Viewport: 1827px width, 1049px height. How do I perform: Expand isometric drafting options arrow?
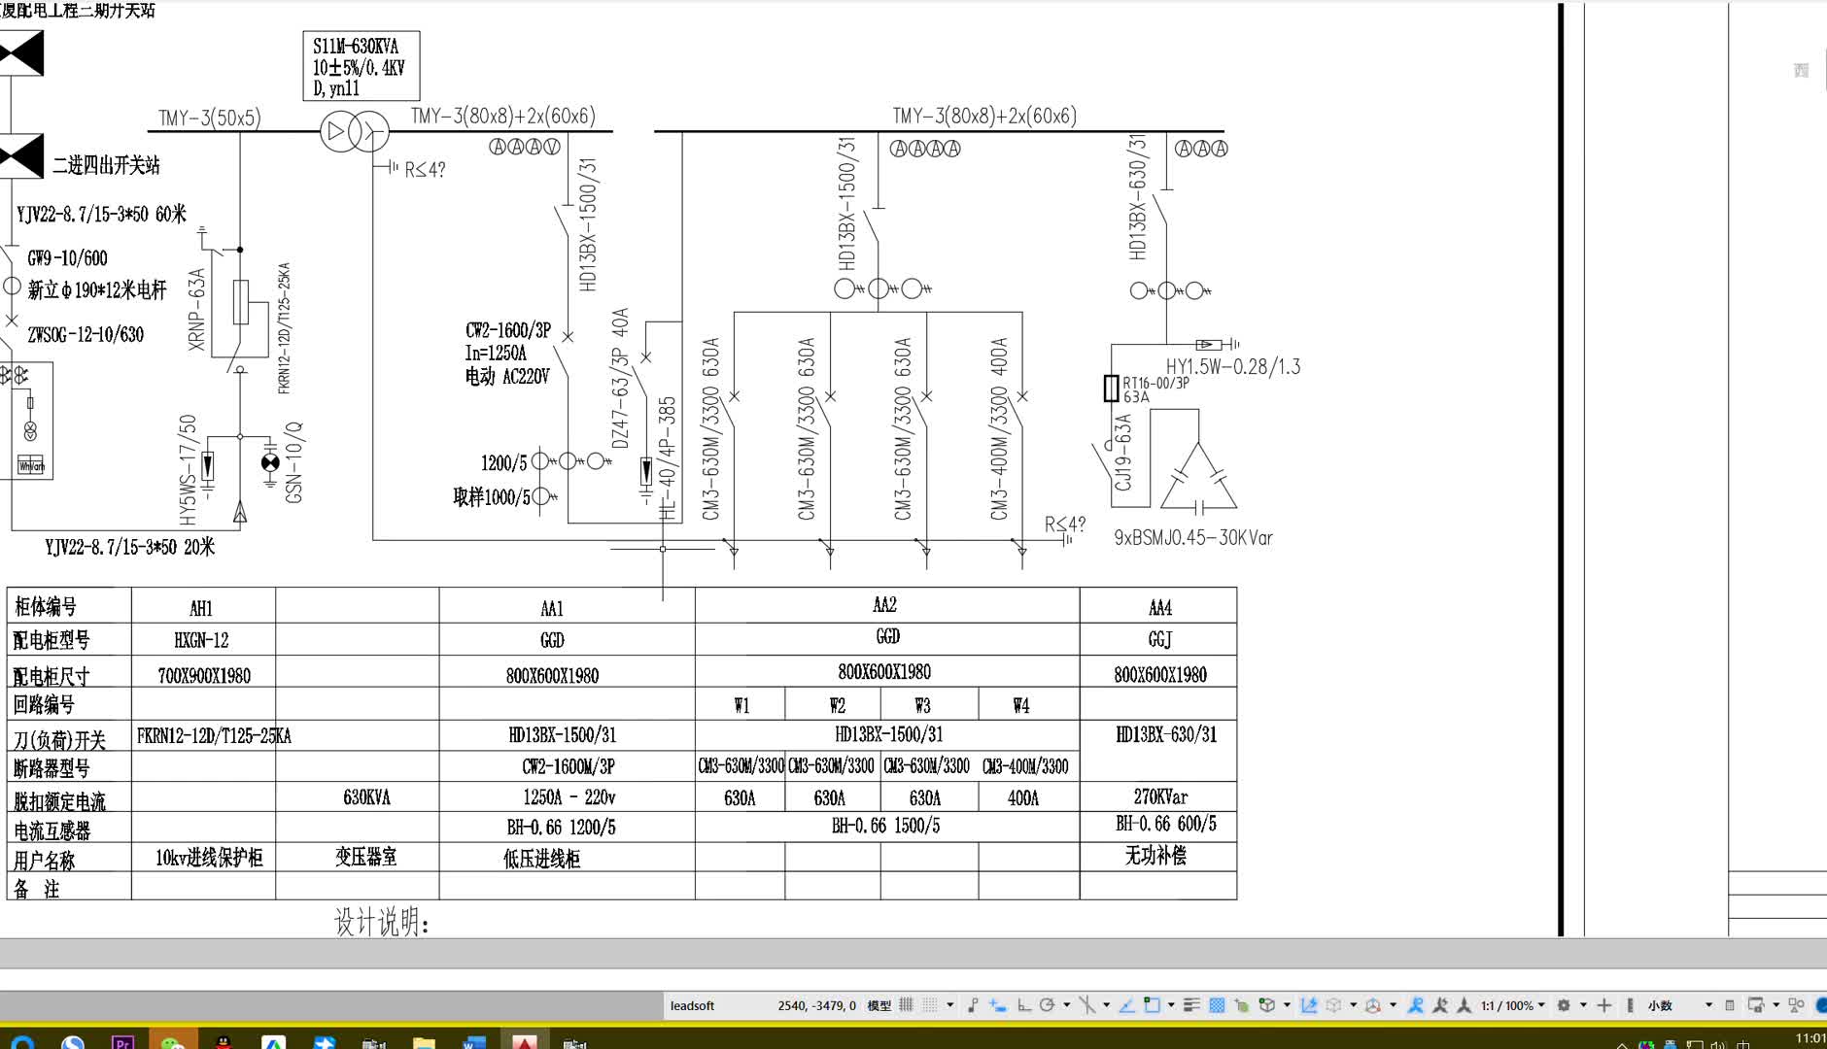(x=1106, y=1005)
